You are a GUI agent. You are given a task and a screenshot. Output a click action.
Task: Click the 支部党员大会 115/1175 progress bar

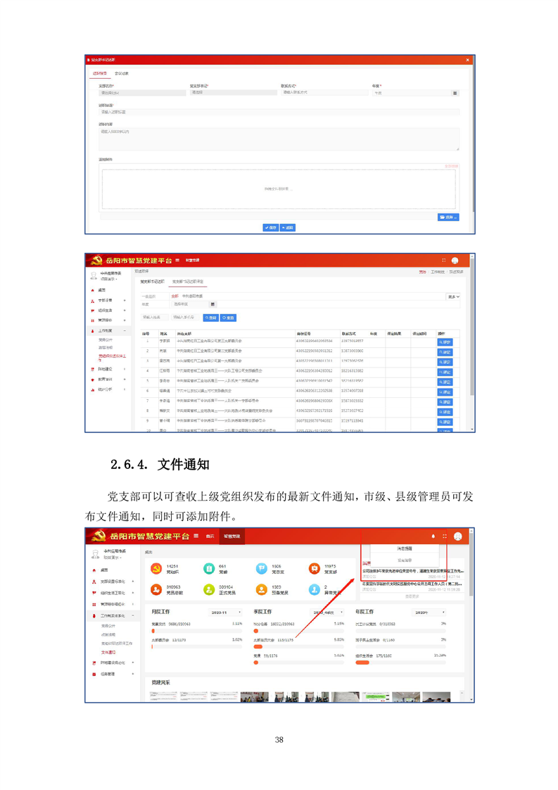(298, 646)
